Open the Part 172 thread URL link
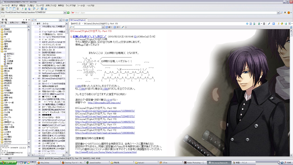Image resolution: width=293 pixels, height=165 pixels. [x=105, y=133]
